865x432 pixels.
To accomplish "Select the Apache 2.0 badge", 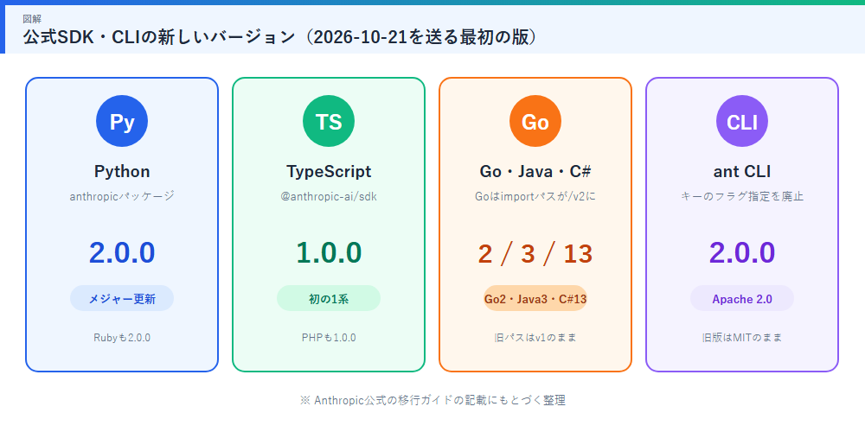I will [742, 299].
